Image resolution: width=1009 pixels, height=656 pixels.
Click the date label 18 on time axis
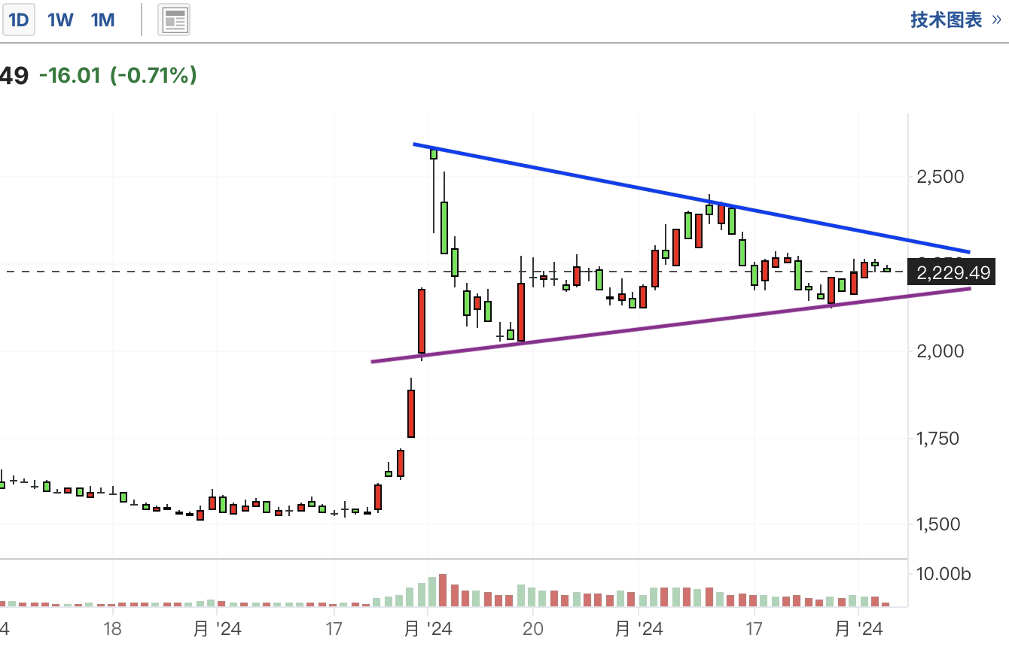111,628
